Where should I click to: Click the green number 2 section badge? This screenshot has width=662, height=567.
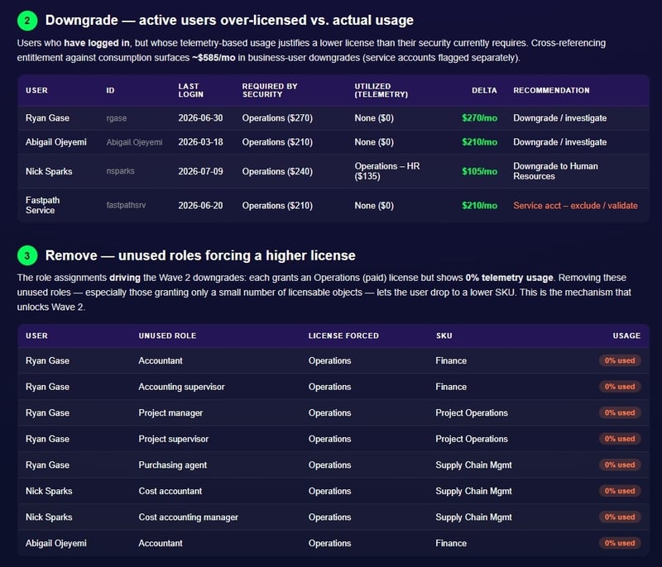[x=27, y=21]
